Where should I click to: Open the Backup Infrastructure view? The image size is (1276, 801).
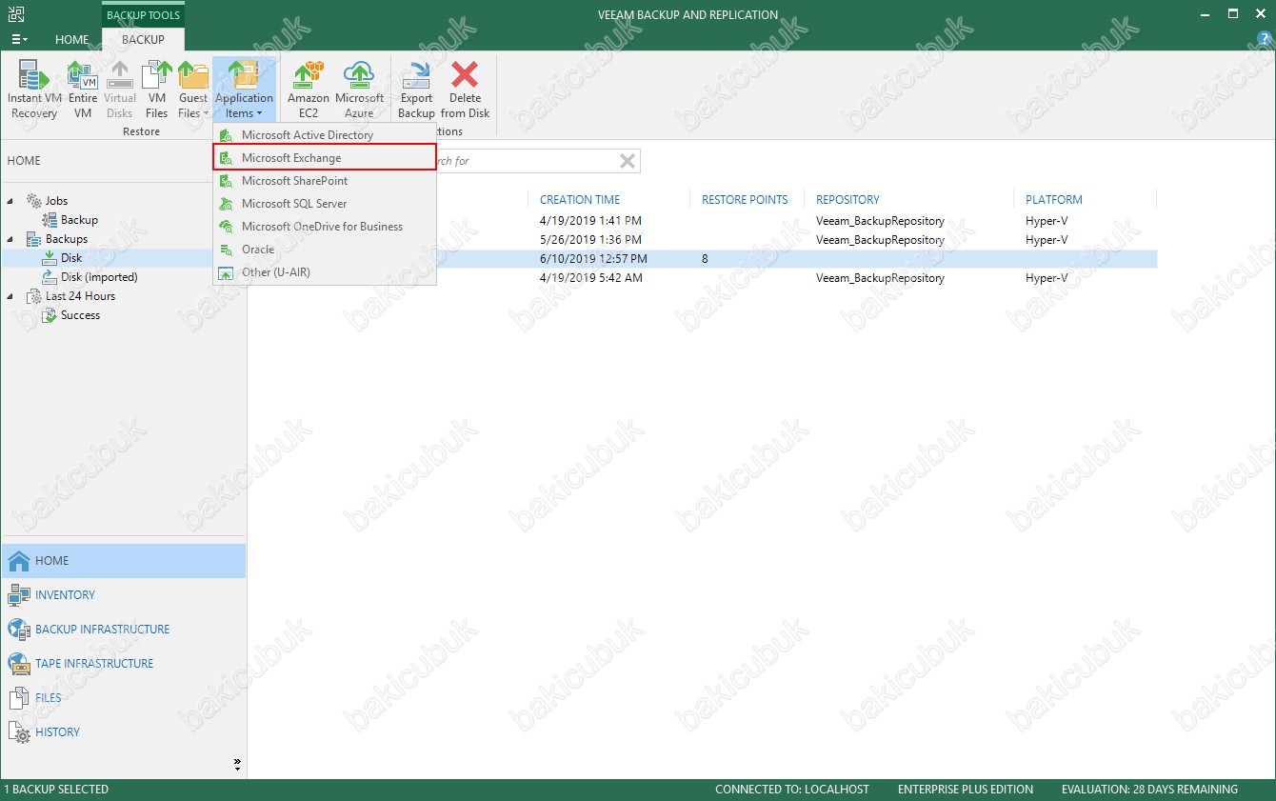[x=102, y=630]
